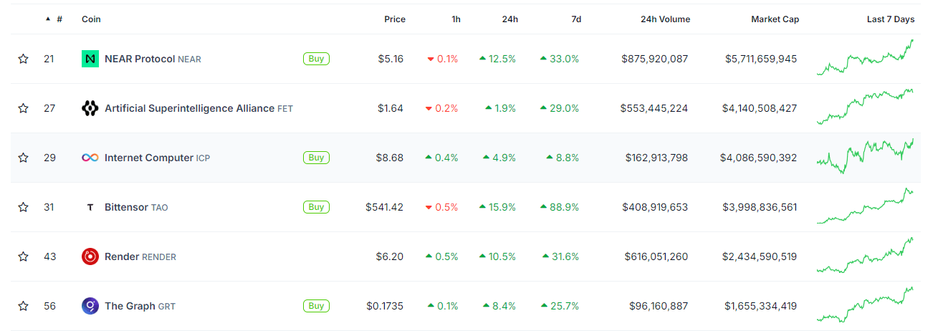Sort the table by 24h Volume

665,19
